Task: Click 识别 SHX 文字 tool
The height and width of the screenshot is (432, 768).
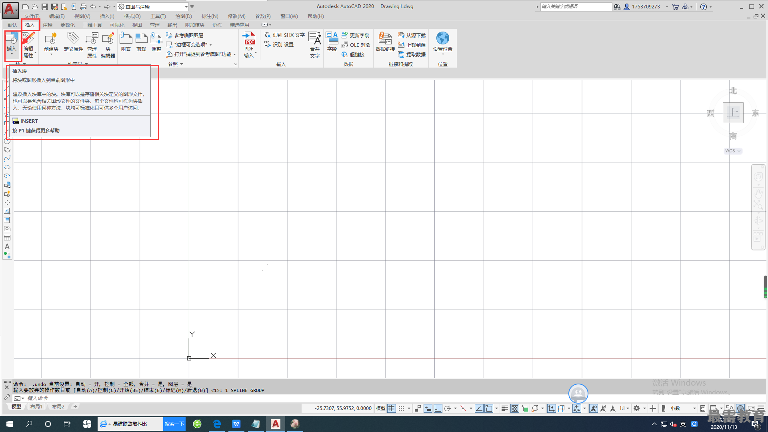Action: (x=284, y=35)
